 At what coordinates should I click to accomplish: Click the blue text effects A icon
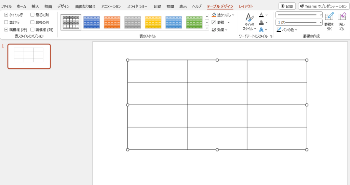(261, 30)
